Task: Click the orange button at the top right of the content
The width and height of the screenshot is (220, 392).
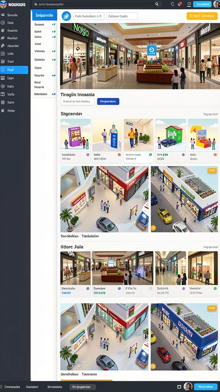Action: coord(202,16)
